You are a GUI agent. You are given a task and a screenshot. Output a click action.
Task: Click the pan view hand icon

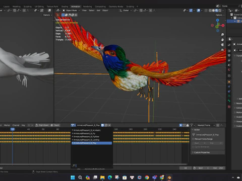coord(222,40)
